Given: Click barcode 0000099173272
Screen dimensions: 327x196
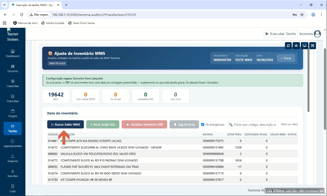Looking at the screenshot, I should coord(213,141).
